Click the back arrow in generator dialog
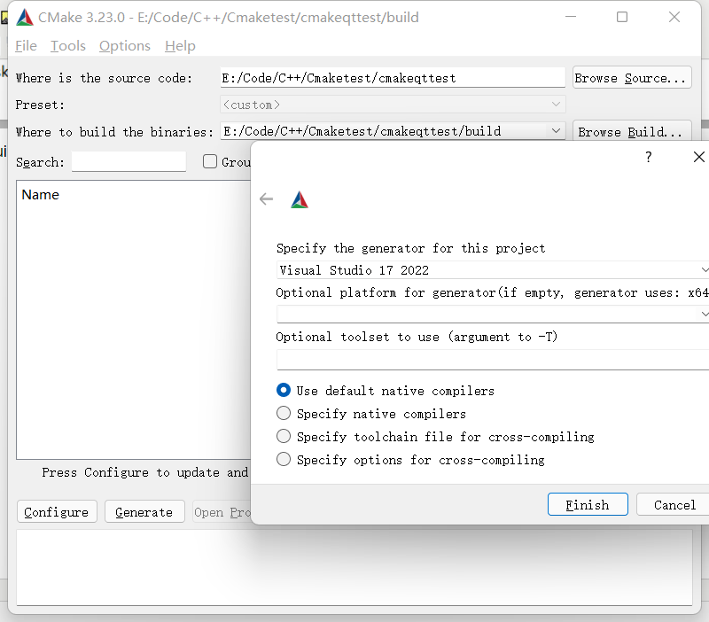 pos(267,198)
